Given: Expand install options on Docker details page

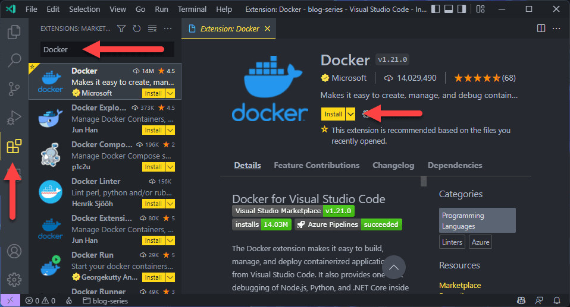Looking at the screenshot, I should click(x=350, y=114).
